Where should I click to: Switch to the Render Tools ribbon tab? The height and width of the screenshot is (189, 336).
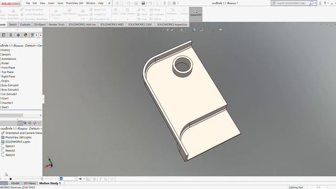pyautogui.click(x=57, y=25)
